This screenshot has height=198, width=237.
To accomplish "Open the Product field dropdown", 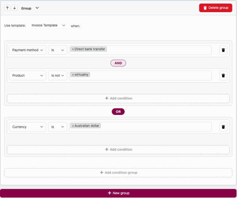I will coord(27,75).
